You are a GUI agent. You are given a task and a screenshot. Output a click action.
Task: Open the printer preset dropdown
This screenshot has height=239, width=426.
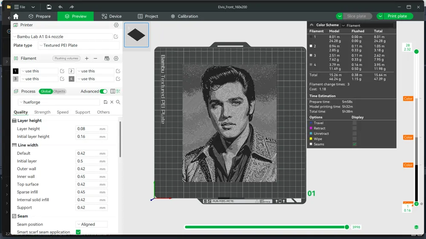63,37
